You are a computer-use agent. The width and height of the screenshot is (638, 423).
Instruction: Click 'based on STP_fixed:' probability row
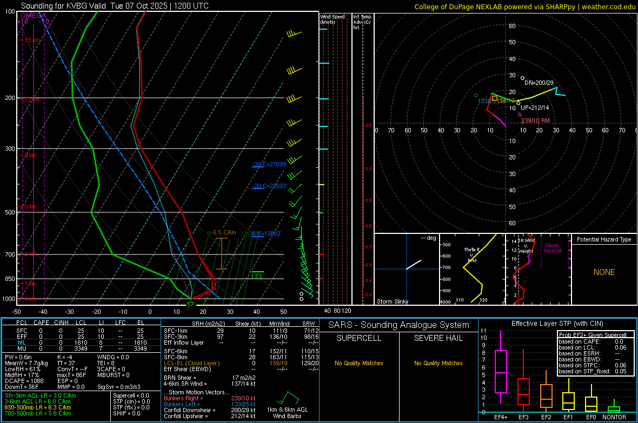[593, 371]
